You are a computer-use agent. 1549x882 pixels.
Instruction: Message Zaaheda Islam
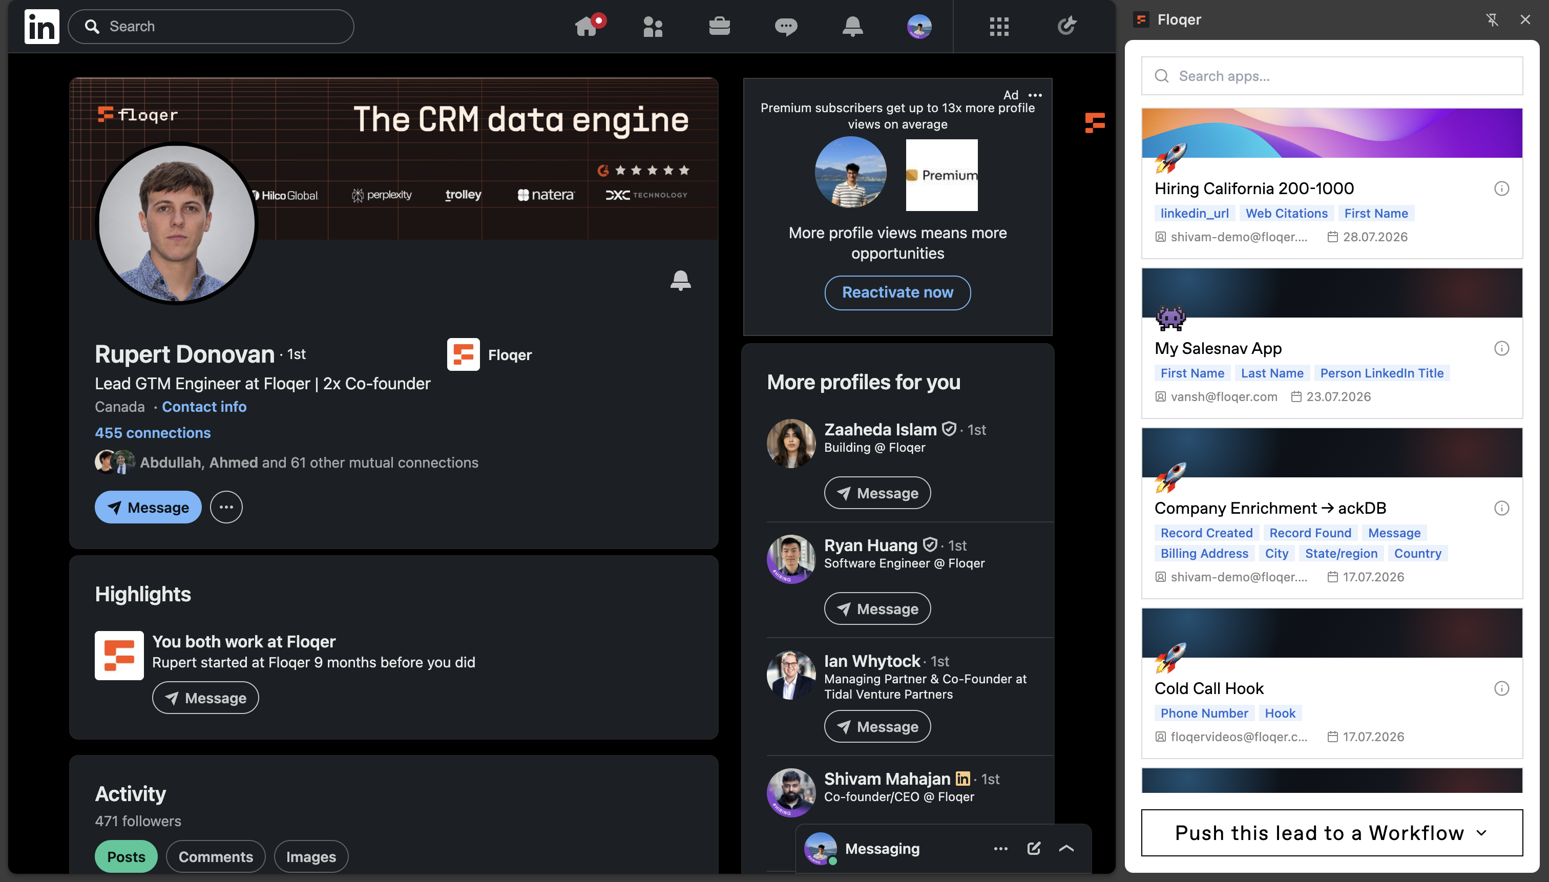tap(877, 493)
